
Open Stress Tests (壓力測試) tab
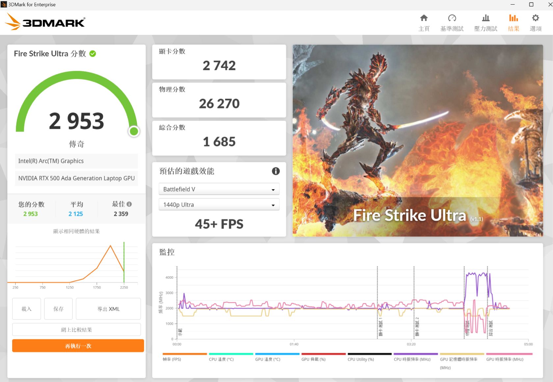[486, 23]
